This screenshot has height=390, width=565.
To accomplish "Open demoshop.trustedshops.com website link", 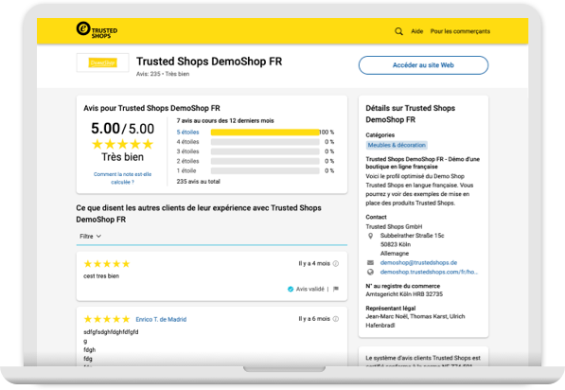I will tap(429, 272).
